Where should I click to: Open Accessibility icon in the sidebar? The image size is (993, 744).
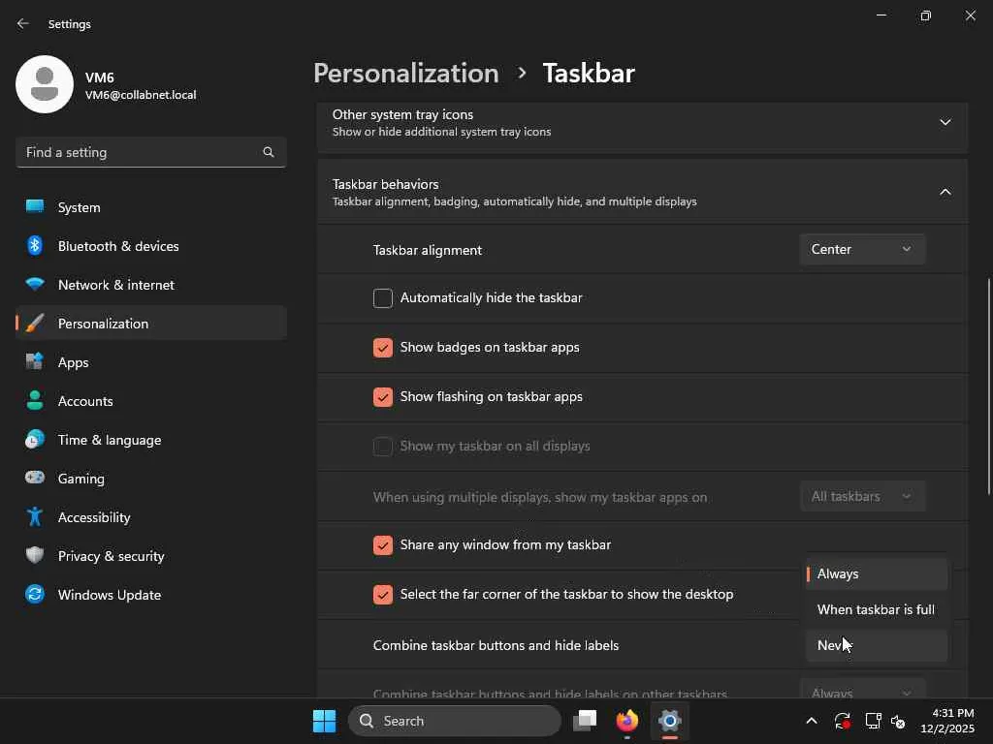click(35, 517)
